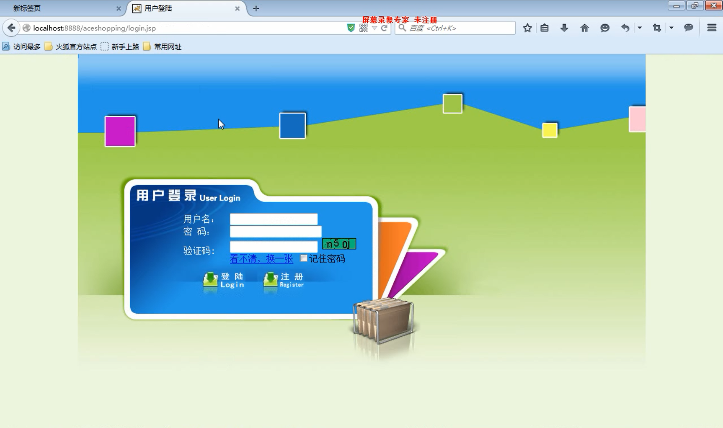Open the smiley chat bubble icon

tap(604, 28)
